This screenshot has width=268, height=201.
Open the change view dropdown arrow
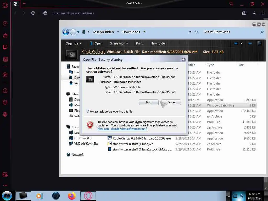pyautogui.click(x=241, y=43)
